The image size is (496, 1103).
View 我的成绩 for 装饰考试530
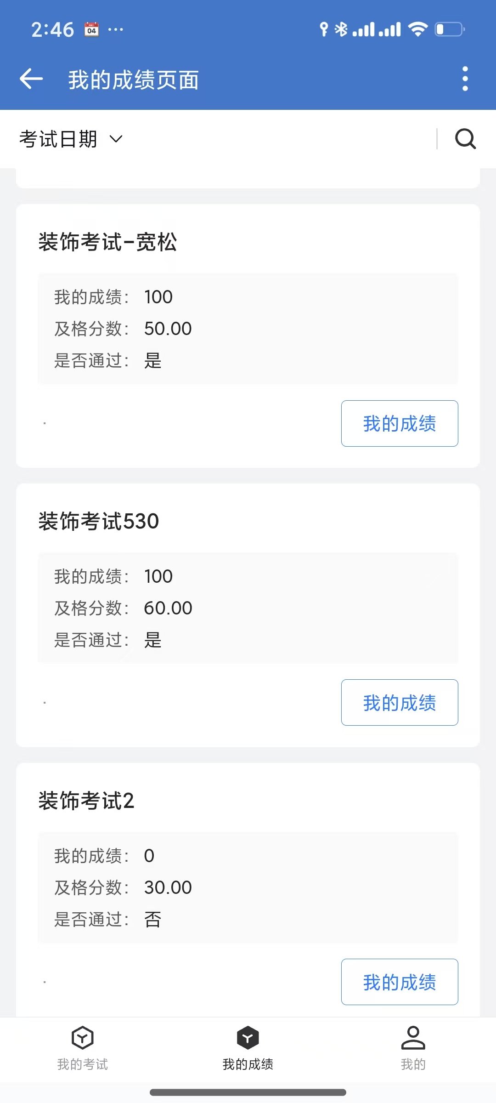[x=399, y=703]
